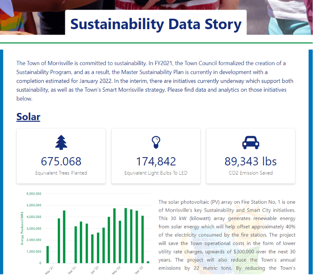
Task: Click the Equivalent Trees Planted label
Action: click(x=61, y=173)
